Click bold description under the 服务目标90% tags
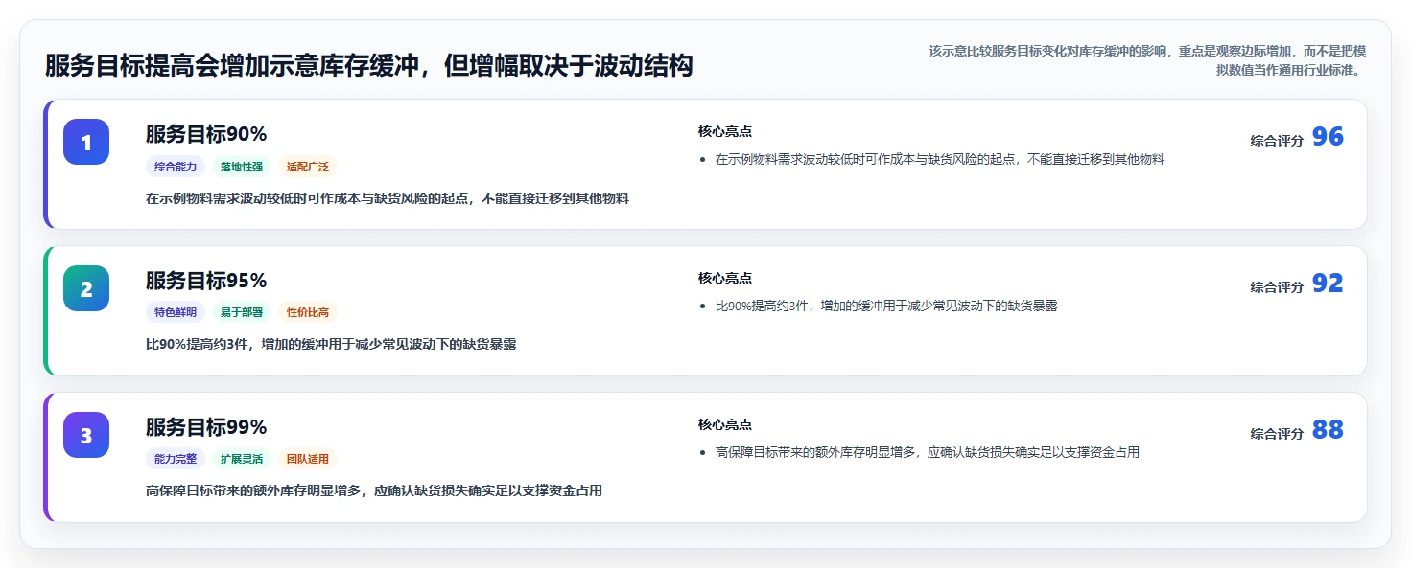Image resolution: width=1411 pixels, height=568 pixels. click(x=388, y=198)
